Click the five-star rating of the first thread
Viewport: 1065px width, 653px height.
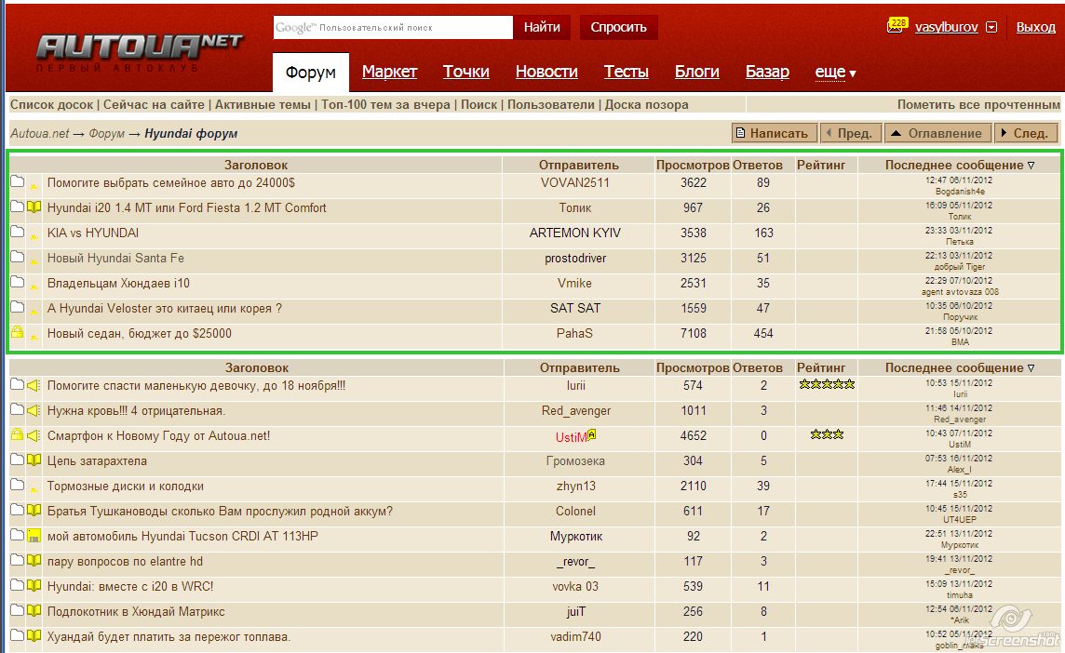click(826, 384)
